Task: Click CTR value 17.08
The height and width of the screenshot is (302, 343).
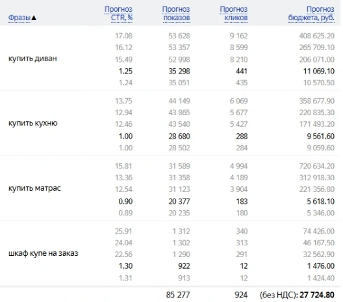Action: [x=123, y=36]
